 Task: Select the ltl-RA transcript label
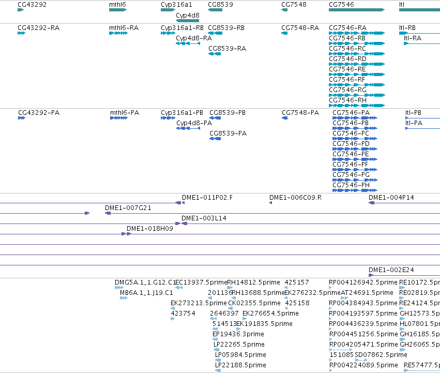tap(413, 38)
